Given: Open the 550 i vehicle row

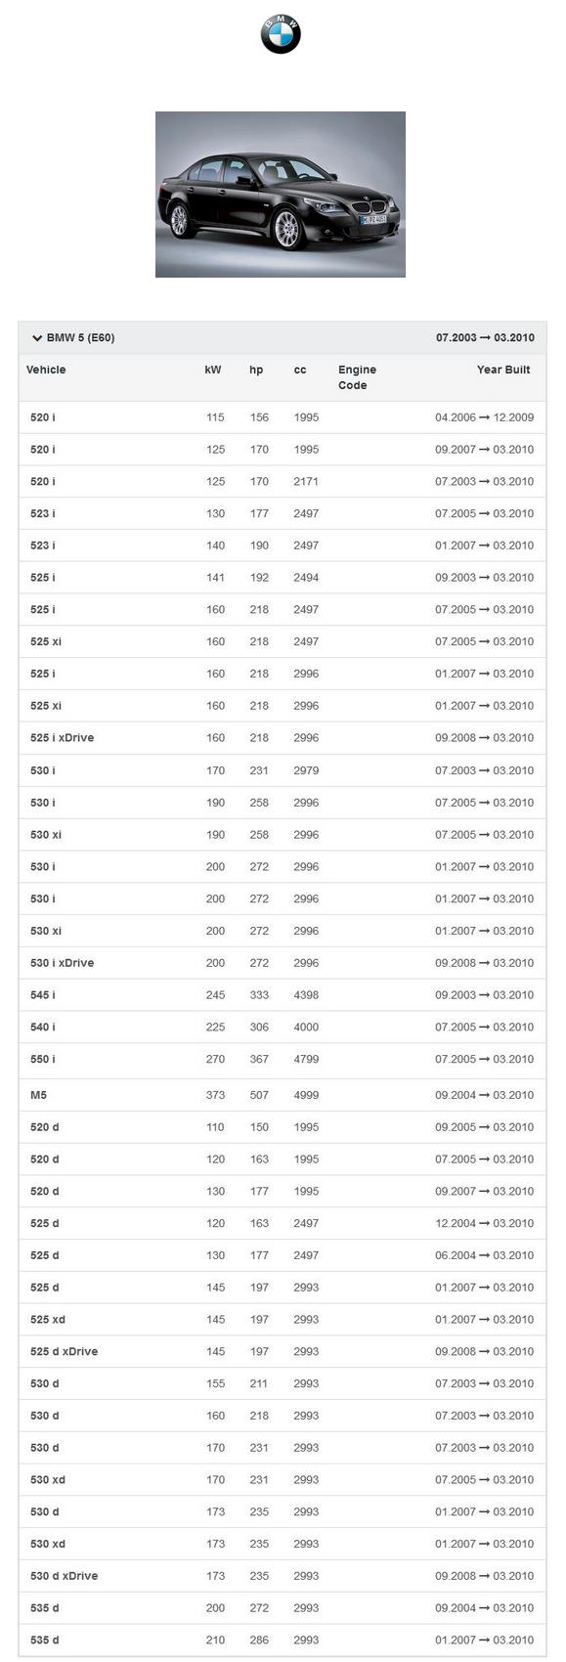Looking at the screenshot, I should [x=283, y=1060].
